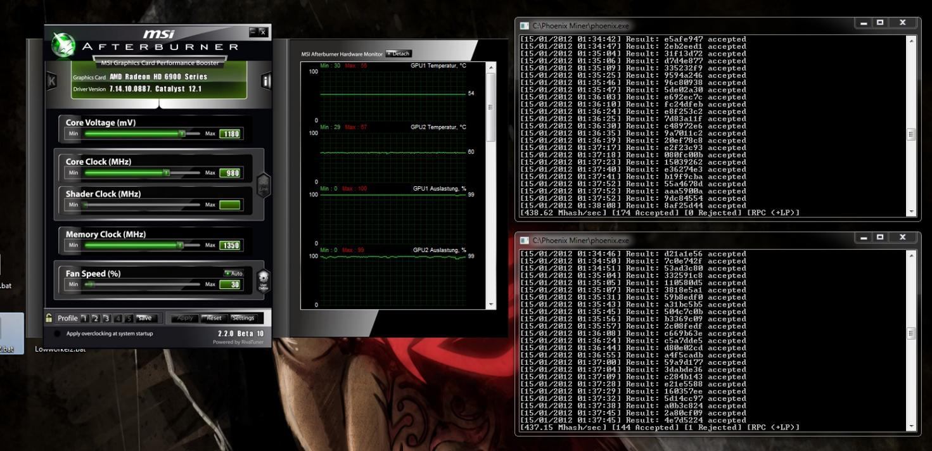
Task: Detach the Hardware Monitor panel
Action: [399, 54]
